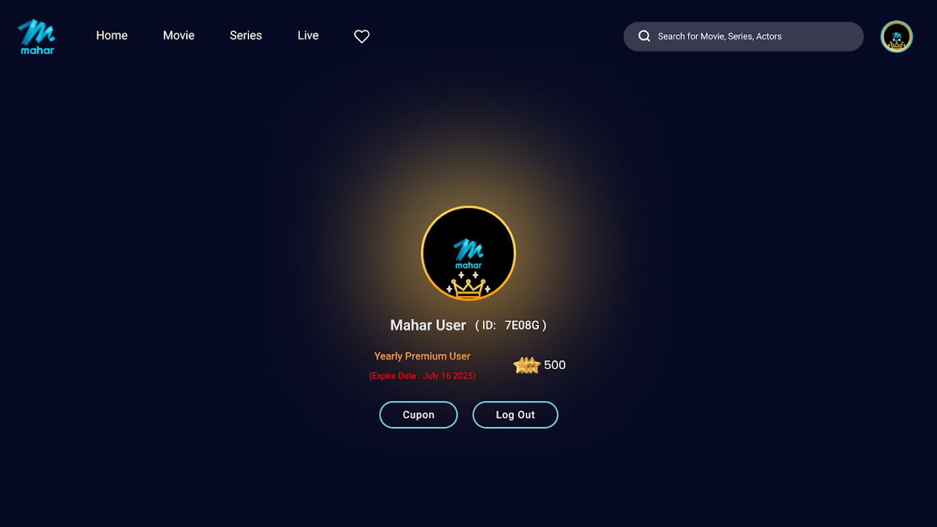Open the favorites heart icon
The height and width of the screenshot is (527, 937).
coord(362,37)
